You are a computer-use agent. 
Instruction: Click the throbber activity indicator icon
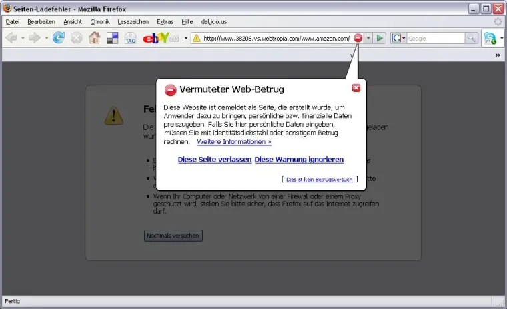click(498, 21)
